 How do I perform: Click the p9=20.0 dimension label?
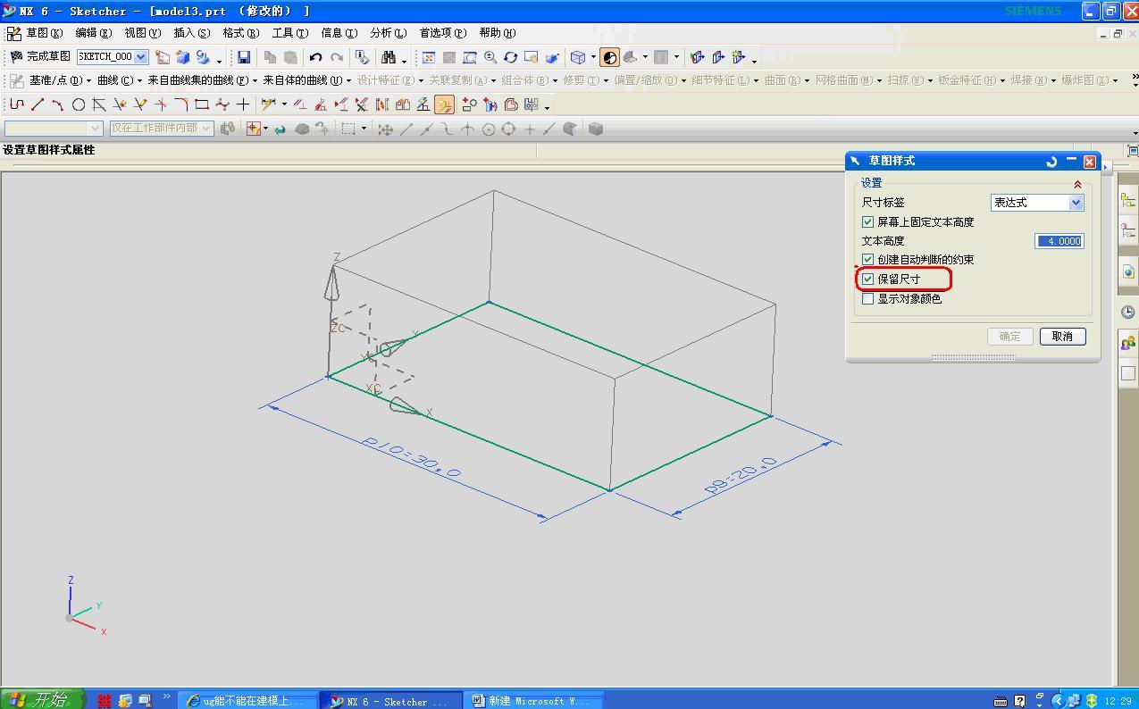point(741,476)
